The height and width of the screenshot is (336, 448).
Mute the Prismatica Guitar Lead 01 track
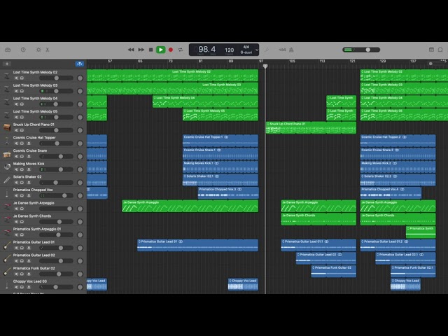[x=16, y=248]
